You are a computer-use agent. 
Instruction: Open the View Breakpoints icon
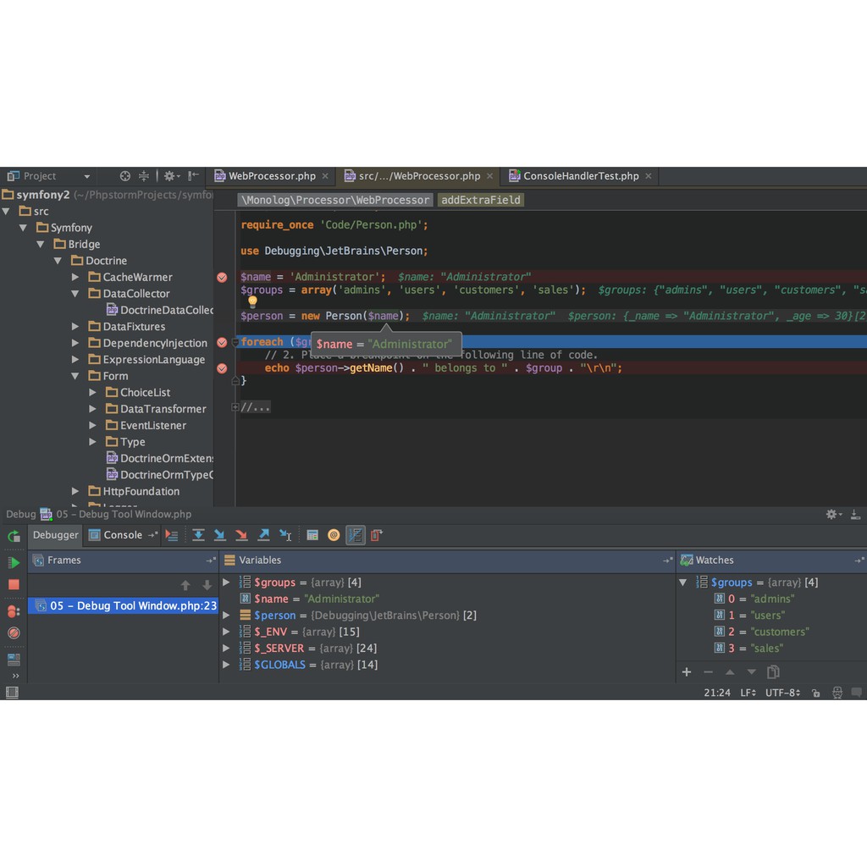tap(14, 611)
